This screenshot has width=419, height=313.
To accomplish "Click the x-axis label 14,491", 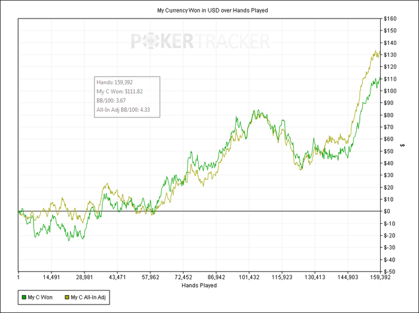I will coord(51,277).
